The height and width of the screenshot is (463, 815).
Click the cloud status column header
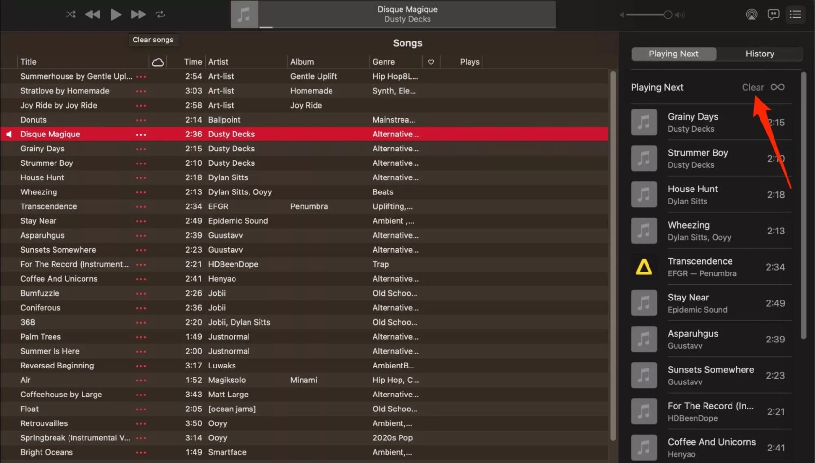pyautogui.click(x=158, y=62)
